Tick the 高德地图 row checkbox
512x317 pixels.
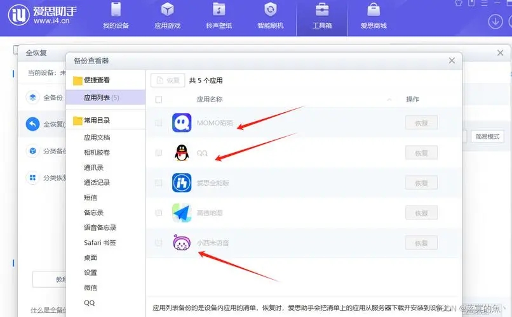coord(159,213)
